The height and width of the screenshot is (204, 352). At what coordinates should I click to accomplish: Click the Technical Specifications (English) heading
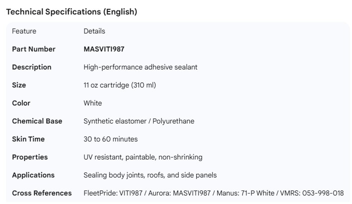click(71, 12)
